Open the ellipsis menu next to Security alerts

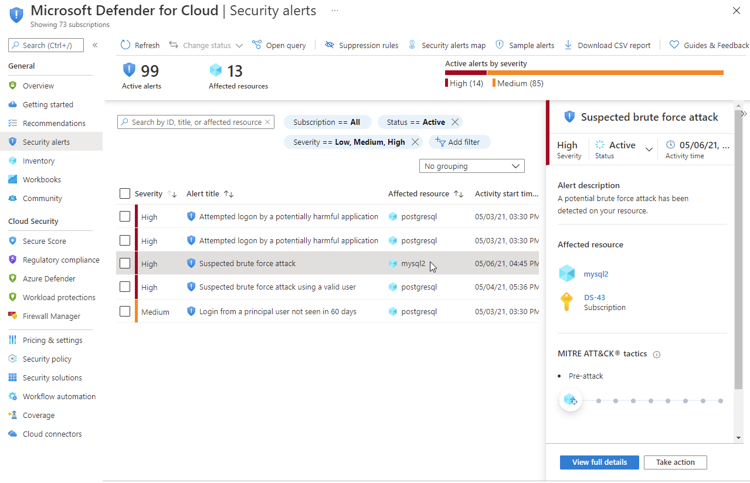(x=335, y=11)
